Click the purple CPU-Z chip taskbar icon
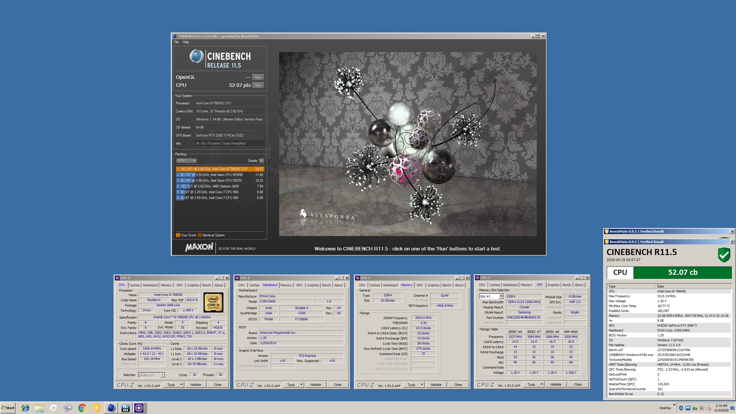This screenshot has height=414, width=736. (139, 408)
